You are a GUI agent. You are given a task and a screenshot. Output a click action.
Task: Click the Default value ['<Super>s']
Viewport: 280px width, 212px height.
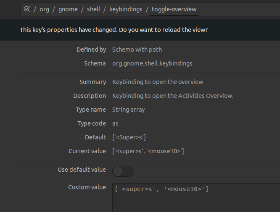pyautogui.click(x=129, y=137)
